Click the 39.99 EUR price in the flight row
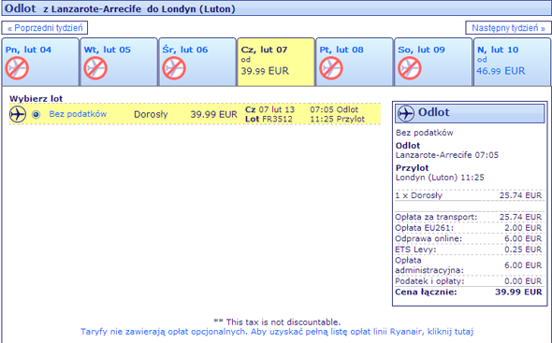The width and height of the screenshot is (552, 343). (214, 114)
